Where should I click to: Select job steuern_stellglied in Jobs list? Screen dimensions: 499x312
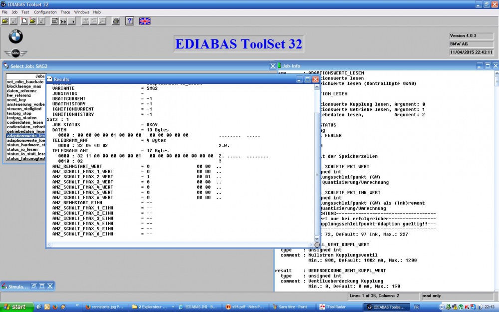[25, 109]
